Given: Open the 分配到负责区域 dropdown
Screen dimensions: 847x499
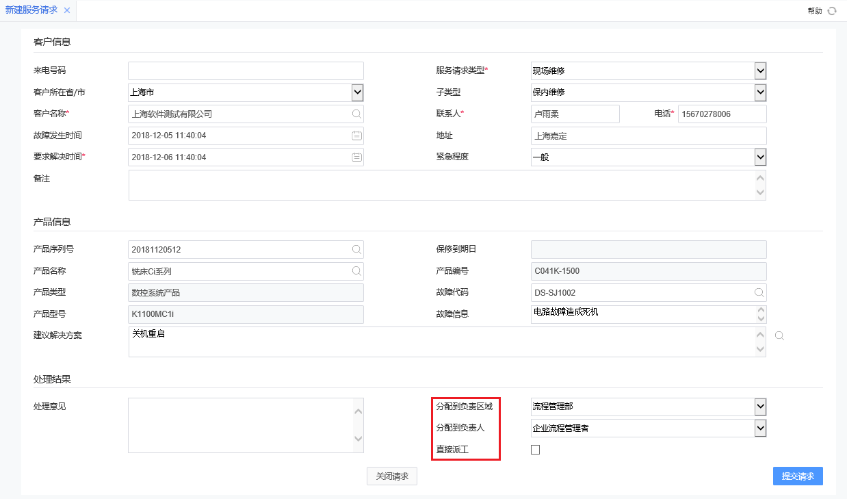Looking at the screenshot, I should coord(759,407).
